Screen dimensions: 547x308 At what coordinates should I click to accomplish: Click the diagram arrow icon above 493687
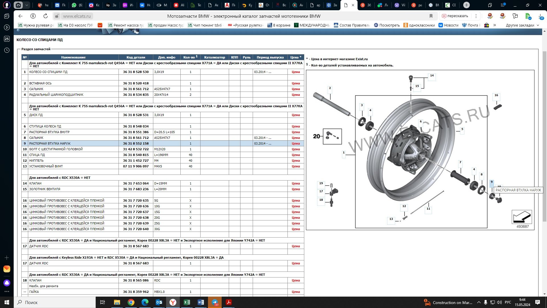tap(522, 217)
